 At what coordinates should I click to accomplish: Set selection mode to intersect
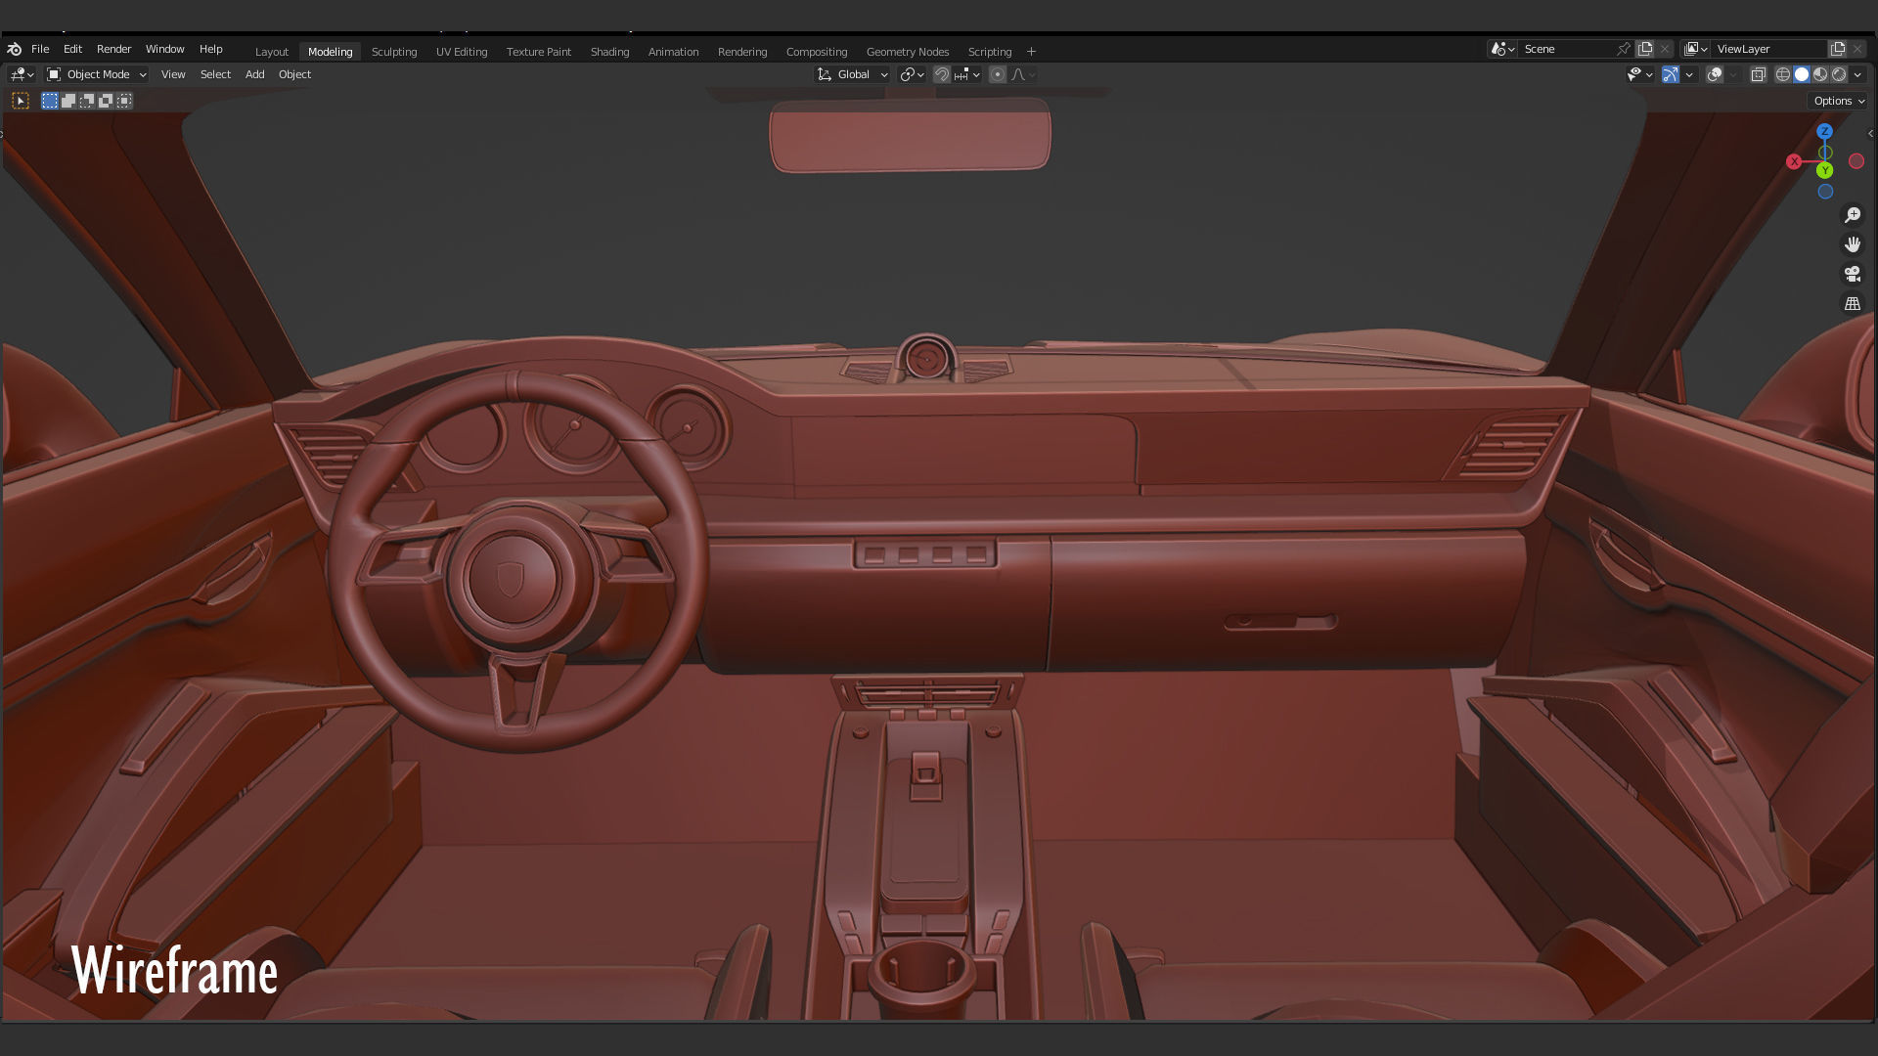coord(124,101)
